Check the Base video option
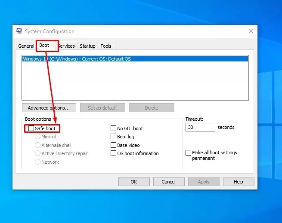 (113, 145)
